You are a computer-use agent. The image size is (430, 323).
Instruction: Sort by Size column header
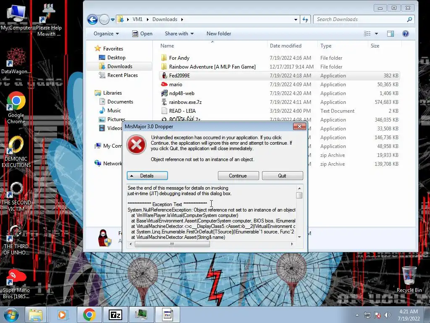[x=375, y=46]
